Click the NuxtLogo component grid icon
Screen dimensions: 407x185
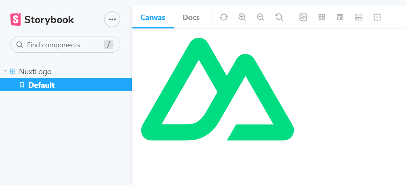tap(13, 71)
